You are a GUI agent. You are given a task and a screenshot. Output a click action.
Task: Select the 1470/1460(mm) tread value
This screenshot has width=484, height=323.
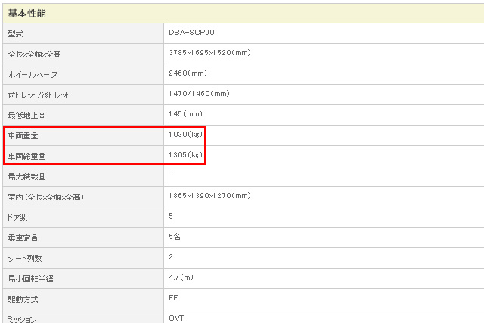[x=199, y=94]
